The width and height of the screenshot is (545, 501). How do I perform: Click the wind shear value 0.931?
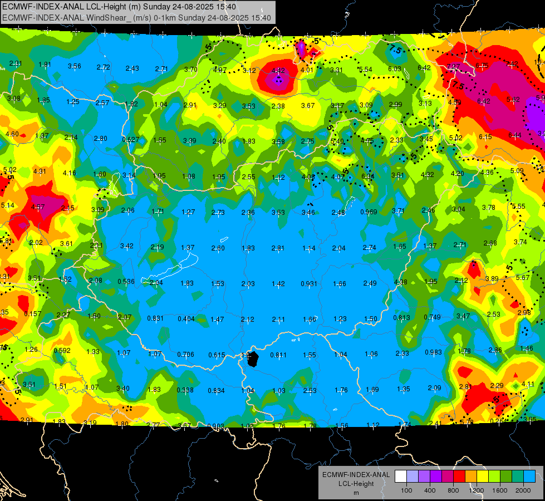click(x=309, y=284)
